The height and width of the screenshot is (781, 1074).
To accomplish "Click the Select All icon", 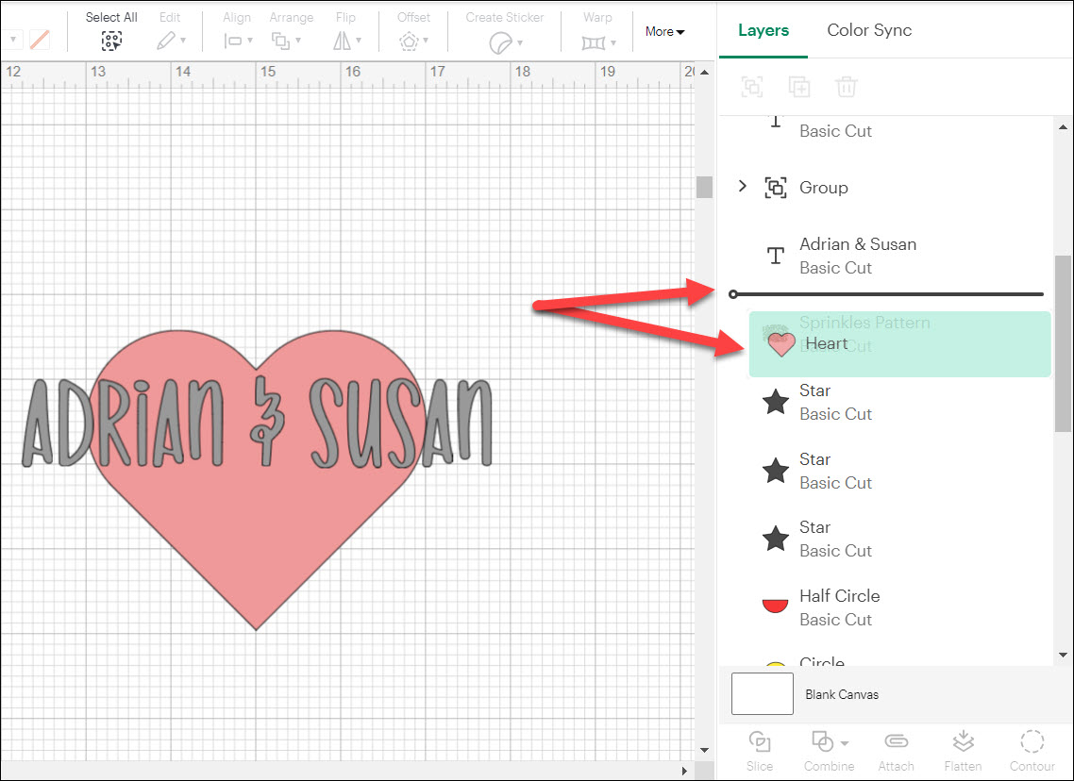I will click(111, 41).
